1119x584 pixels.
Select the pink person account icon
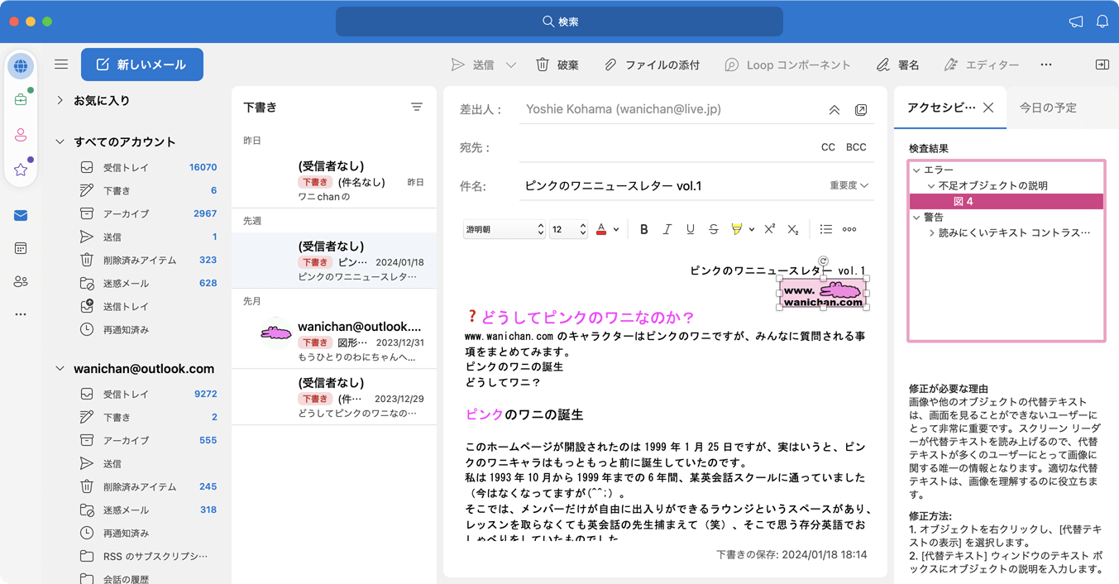[21, 135]
